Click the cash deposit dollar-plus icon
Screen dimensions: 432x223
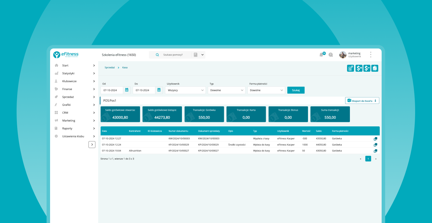pyautogui.click(x=359, y=68)
